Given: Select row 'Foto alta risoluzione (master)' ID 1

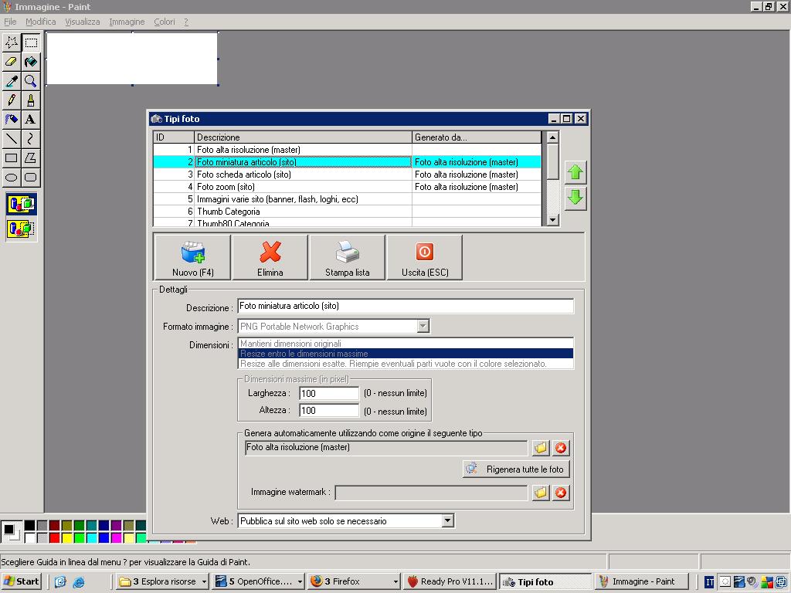Looking at the screenshot, I should [x=348, y=150].
